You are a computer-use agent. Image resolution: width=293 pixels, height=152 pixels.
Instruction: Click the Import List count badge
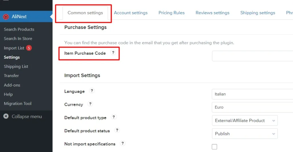coord(29,48)
